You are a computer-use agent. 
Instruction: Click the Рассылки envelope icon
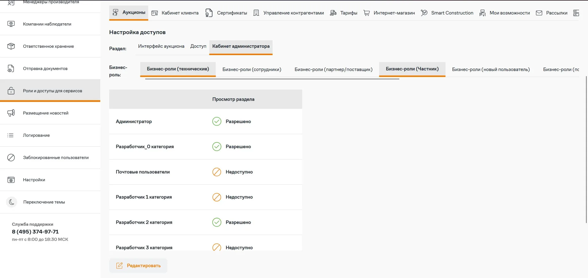(539, 13)
